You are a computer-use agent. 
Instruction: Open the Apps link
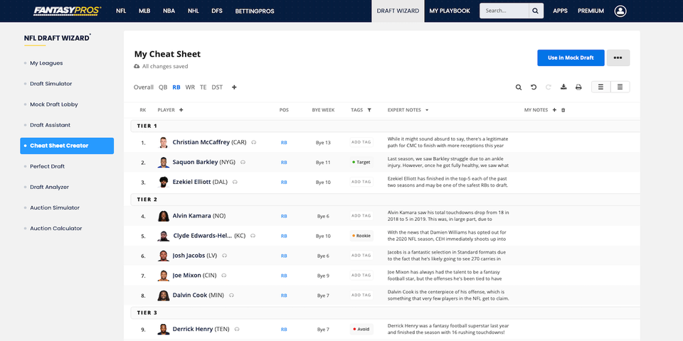click(560, 11)
